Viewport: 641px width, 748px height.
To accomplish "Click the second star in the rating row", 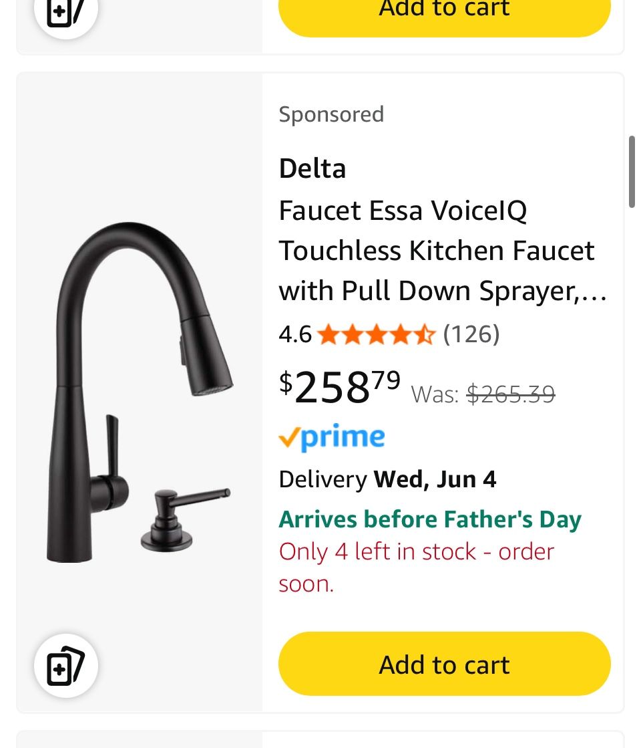I will (352, 333).
